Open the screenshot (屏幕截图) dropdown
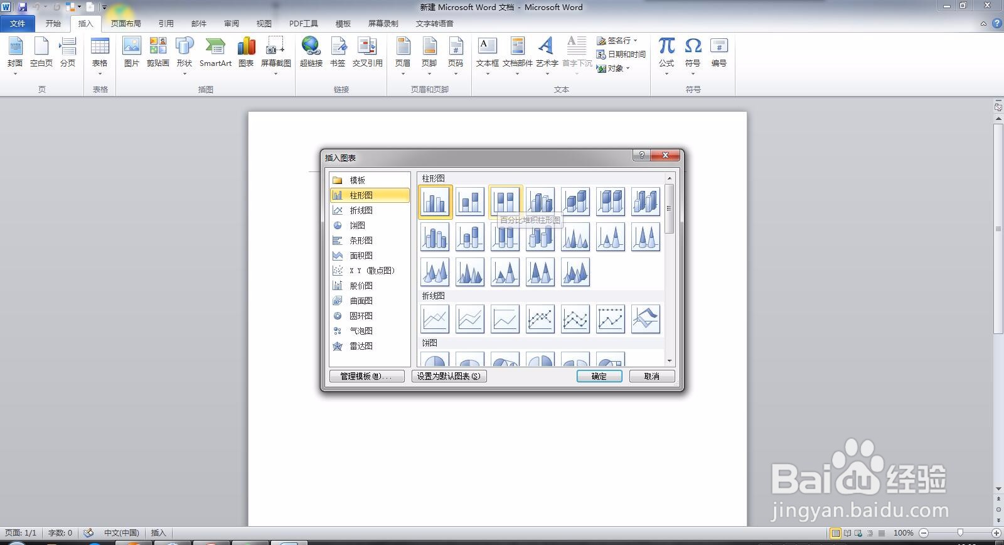Screen dimensions: 1004x545 point(275,55)
